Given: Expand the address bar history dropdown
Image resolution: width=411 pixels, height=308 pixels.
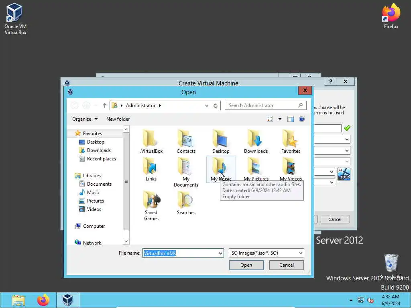Looking at the screenshot, I should click(x=207, y=105).
